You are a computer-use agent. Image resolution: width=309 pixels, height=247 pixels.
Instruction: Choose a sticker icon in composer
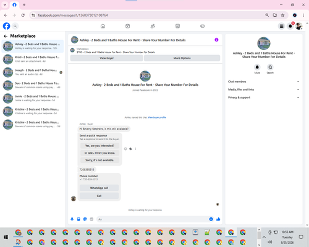pyautogui.click(x=85, y=219)
